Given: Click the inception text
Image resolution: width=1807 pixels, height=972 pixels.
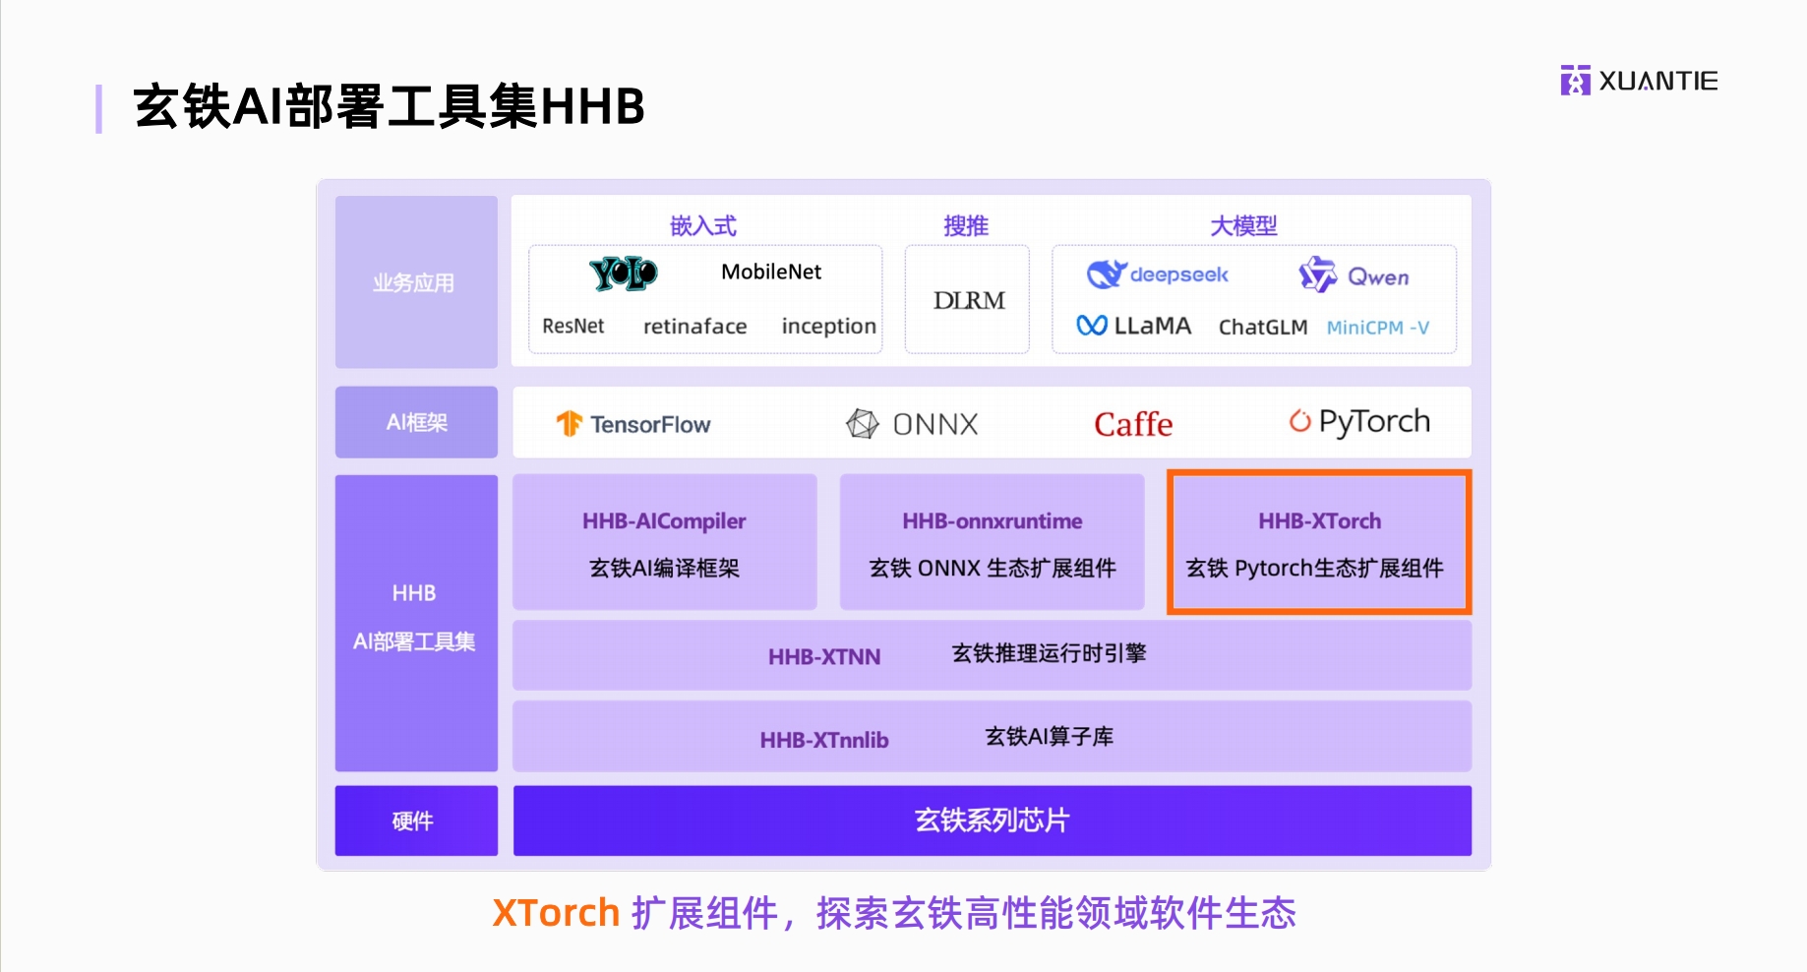Looking at the screenshot, I should pyautogui.click(x=828, y=327).
